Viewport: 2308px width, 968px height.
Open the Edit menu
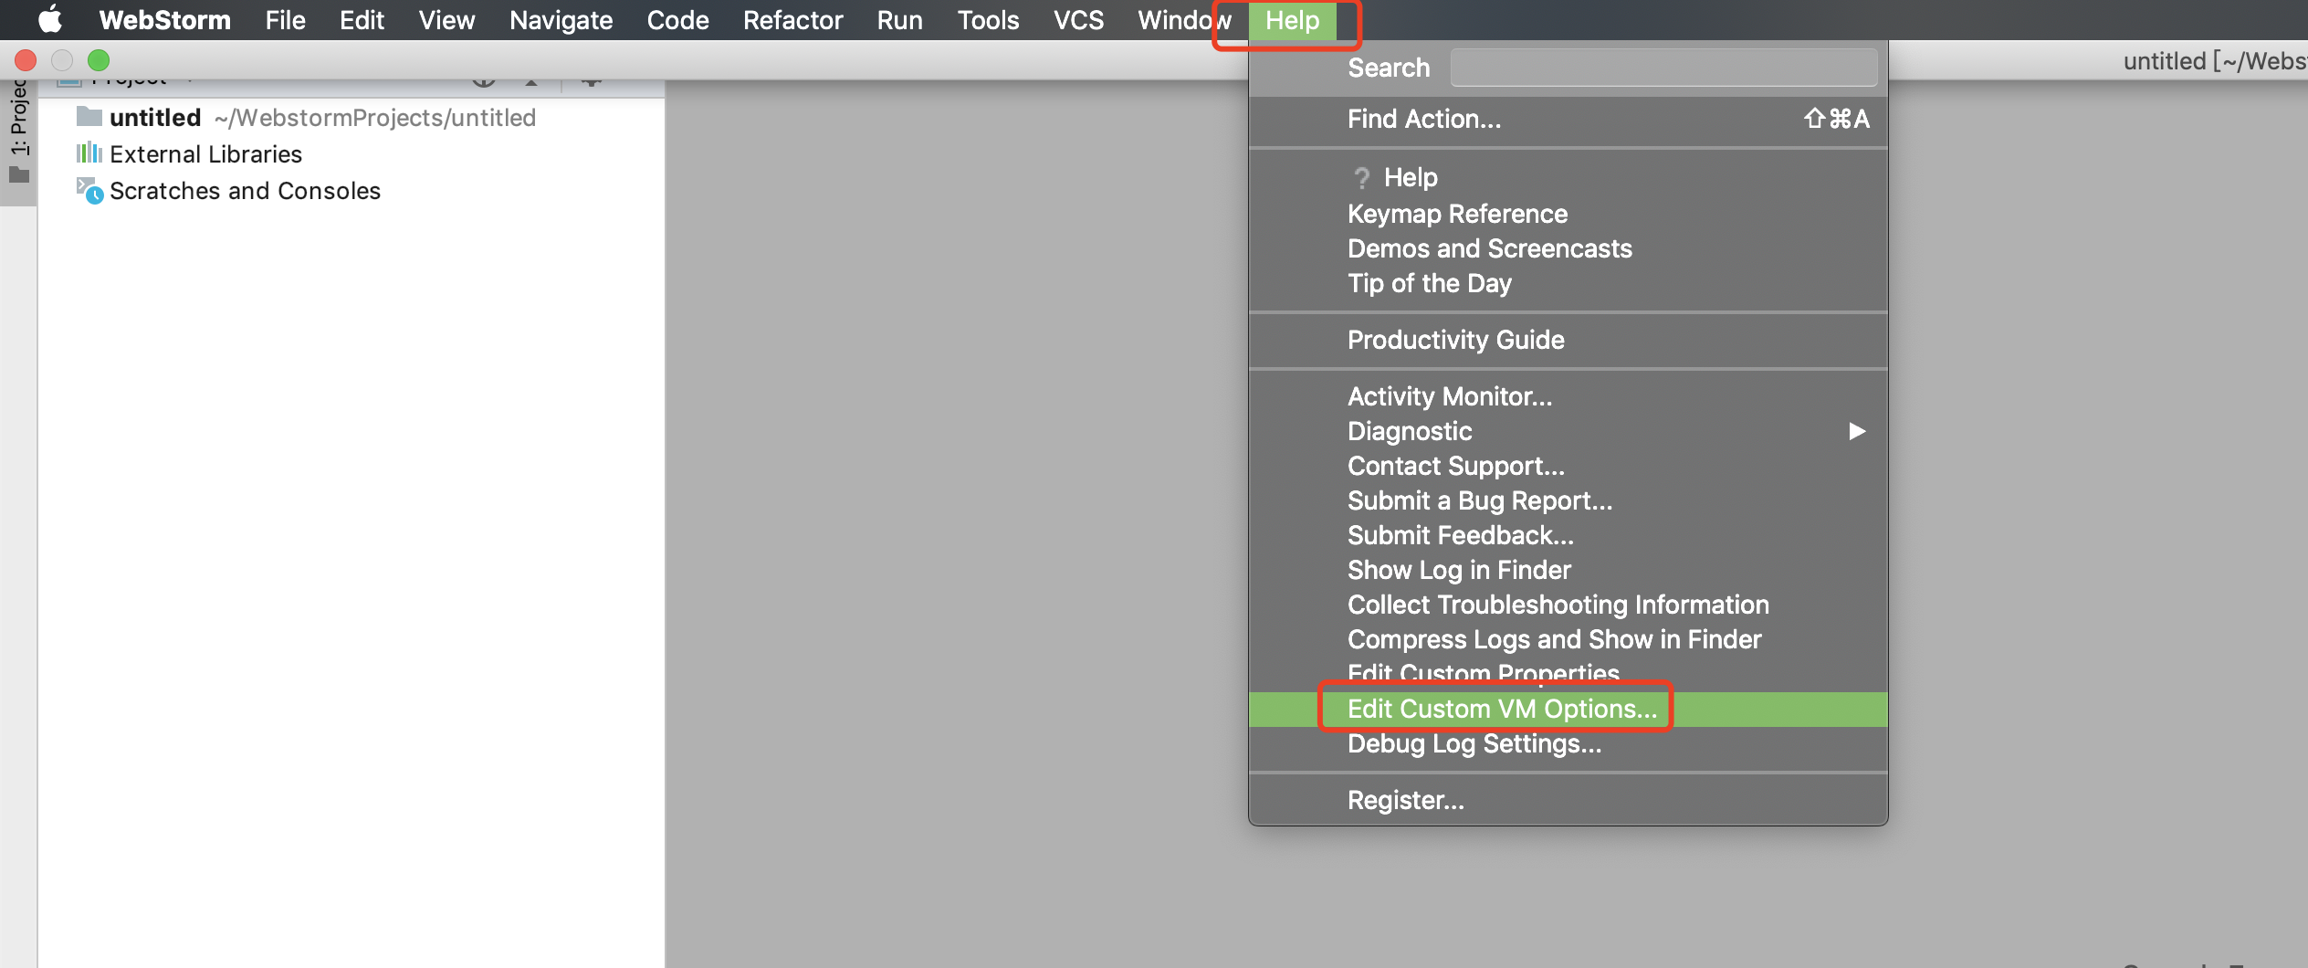362,19
